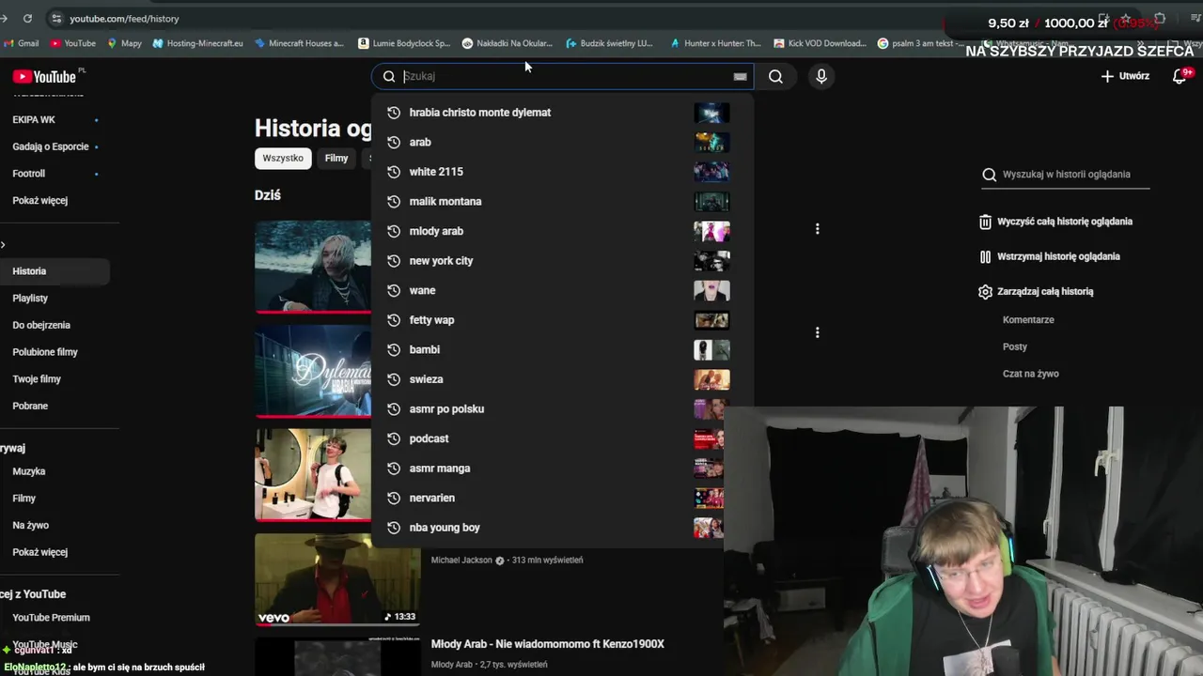
Task: Choose the 'wane' history suggestion
Action: click(562, 290)
